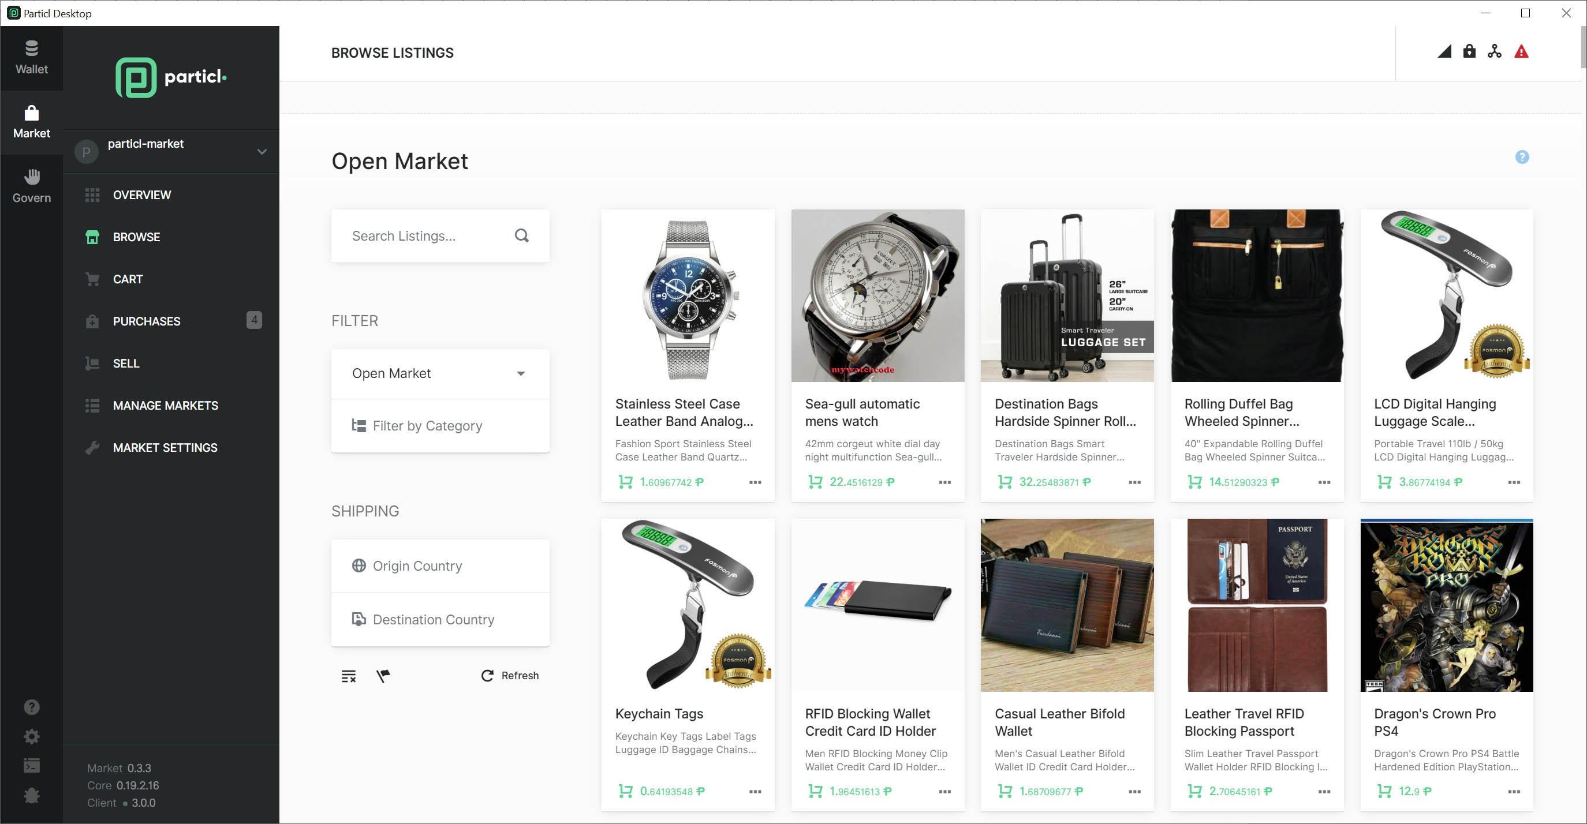This screenshot has height=824, width=1587.
Task: Add Keychain Tags to cart
Action: pos(625,791)
